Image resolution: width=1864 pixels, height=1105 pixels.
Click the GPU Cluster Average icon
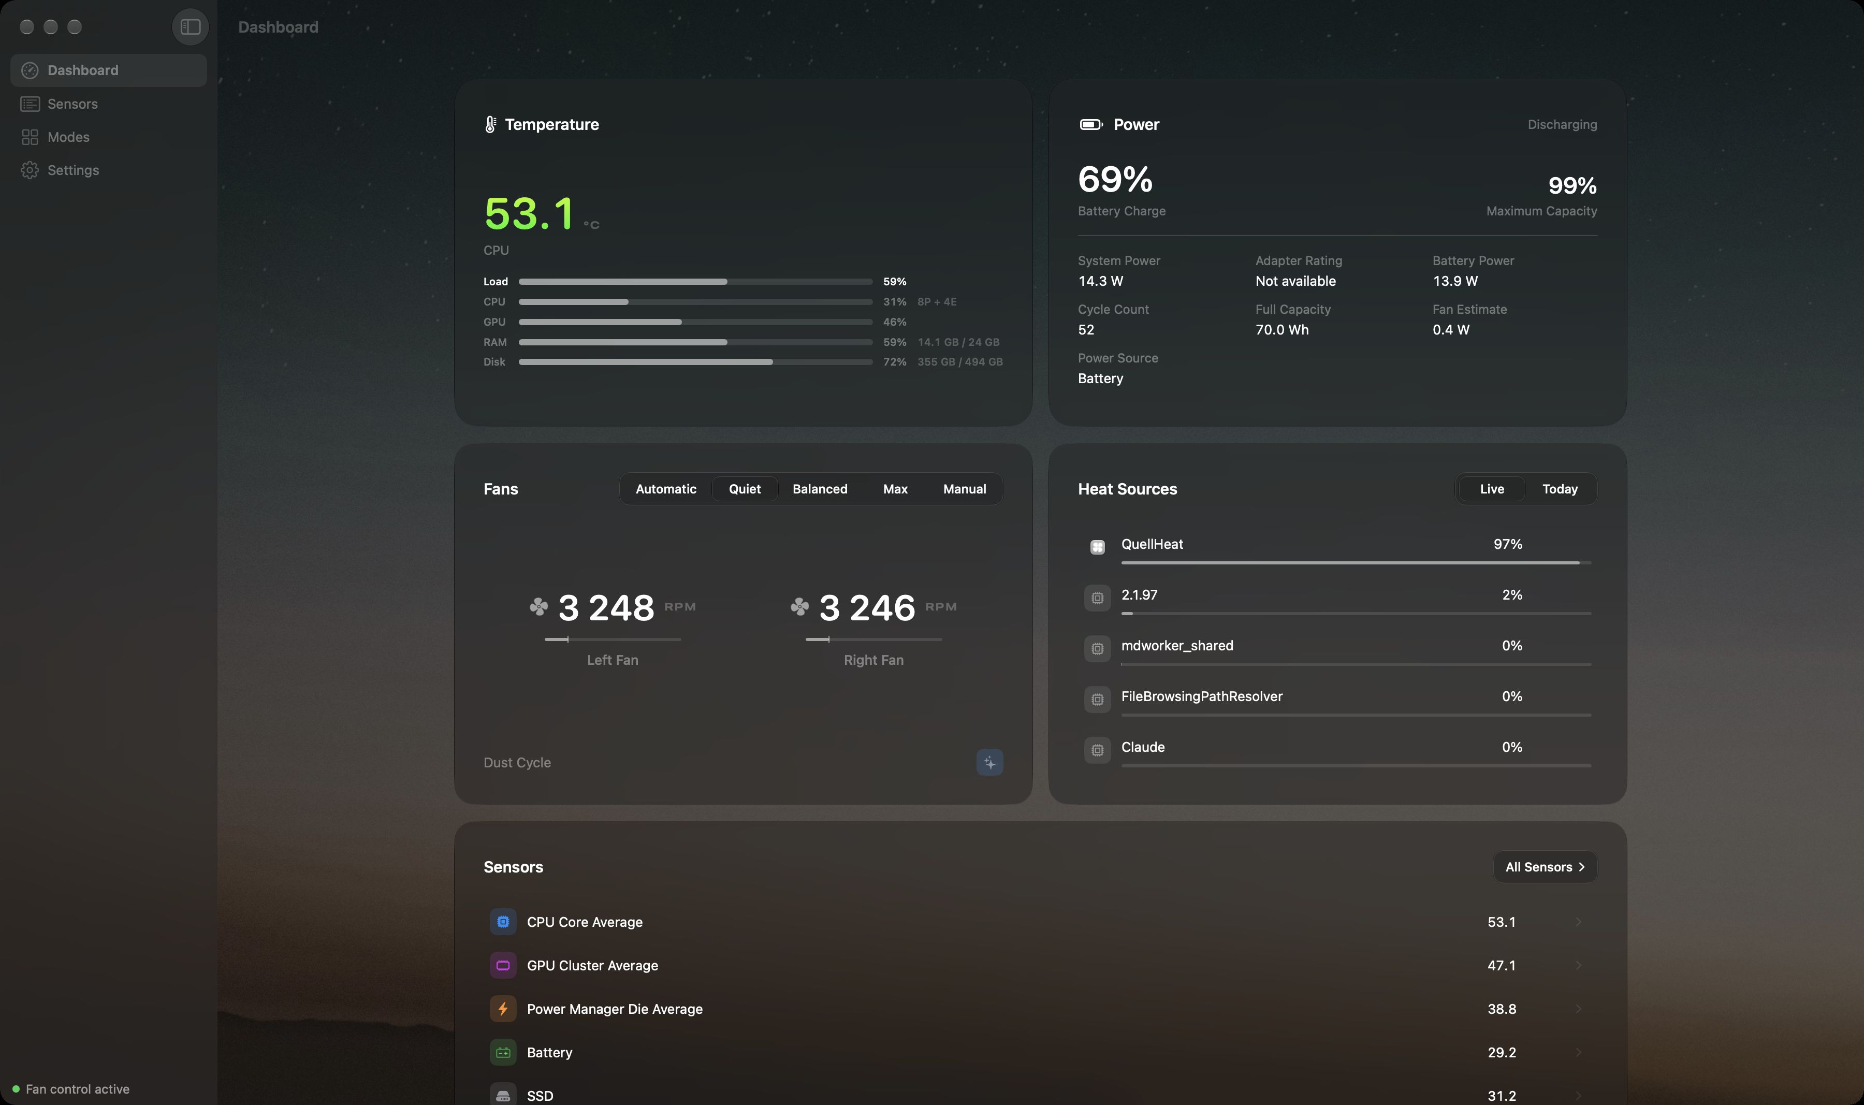pos(503,966)
